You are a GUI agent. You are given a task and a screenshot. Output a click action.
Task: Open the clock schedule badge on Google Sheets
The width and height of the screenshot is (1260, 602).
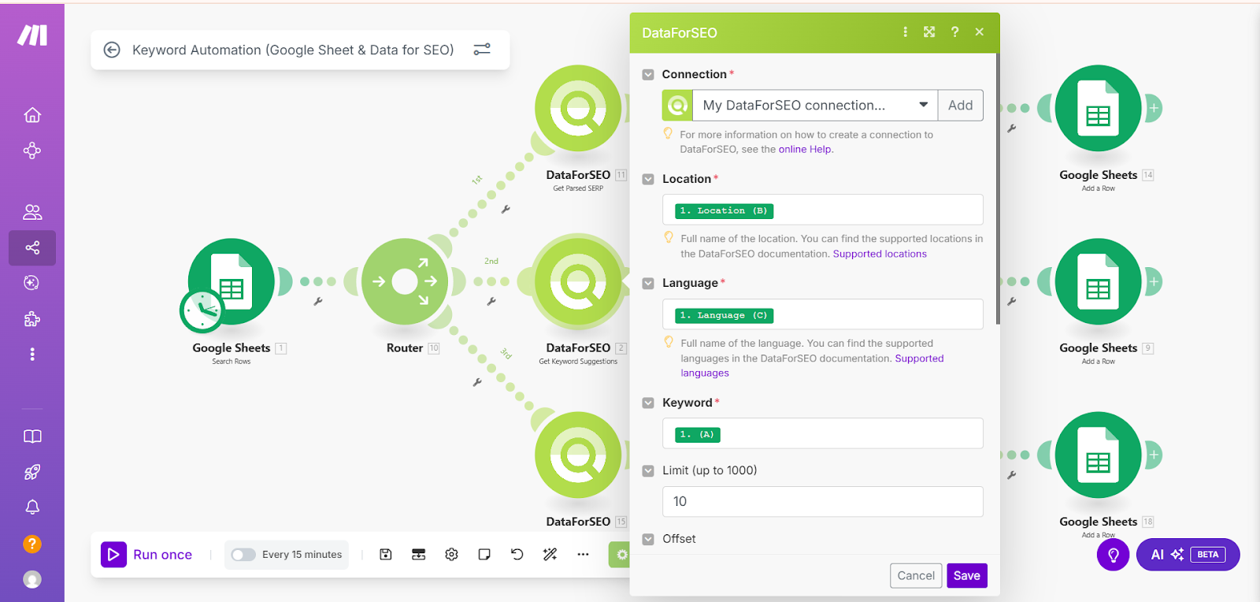tap(202, 310)
